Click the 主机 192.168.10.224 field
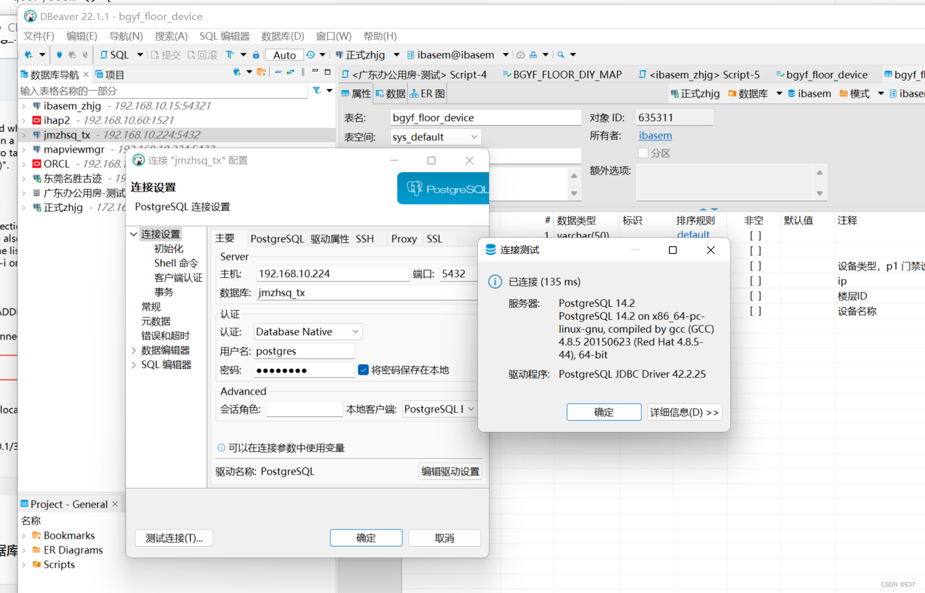The image size is (925, 593). click(333, 274)
